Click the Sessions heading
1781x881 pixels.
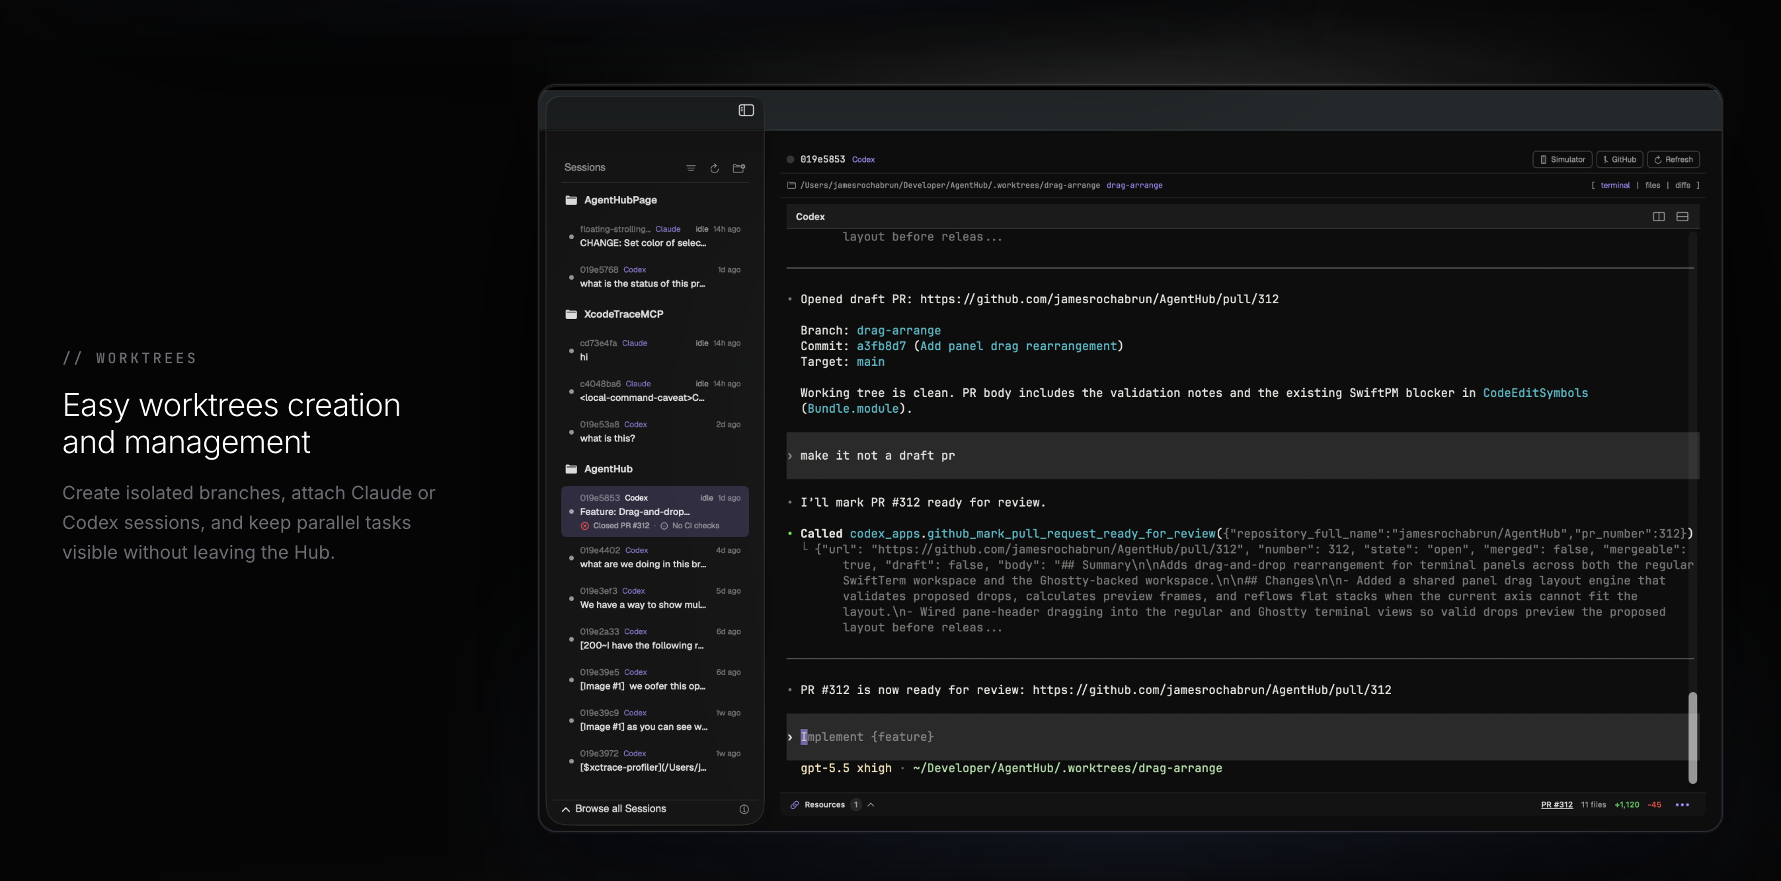(x=584, y=168)
